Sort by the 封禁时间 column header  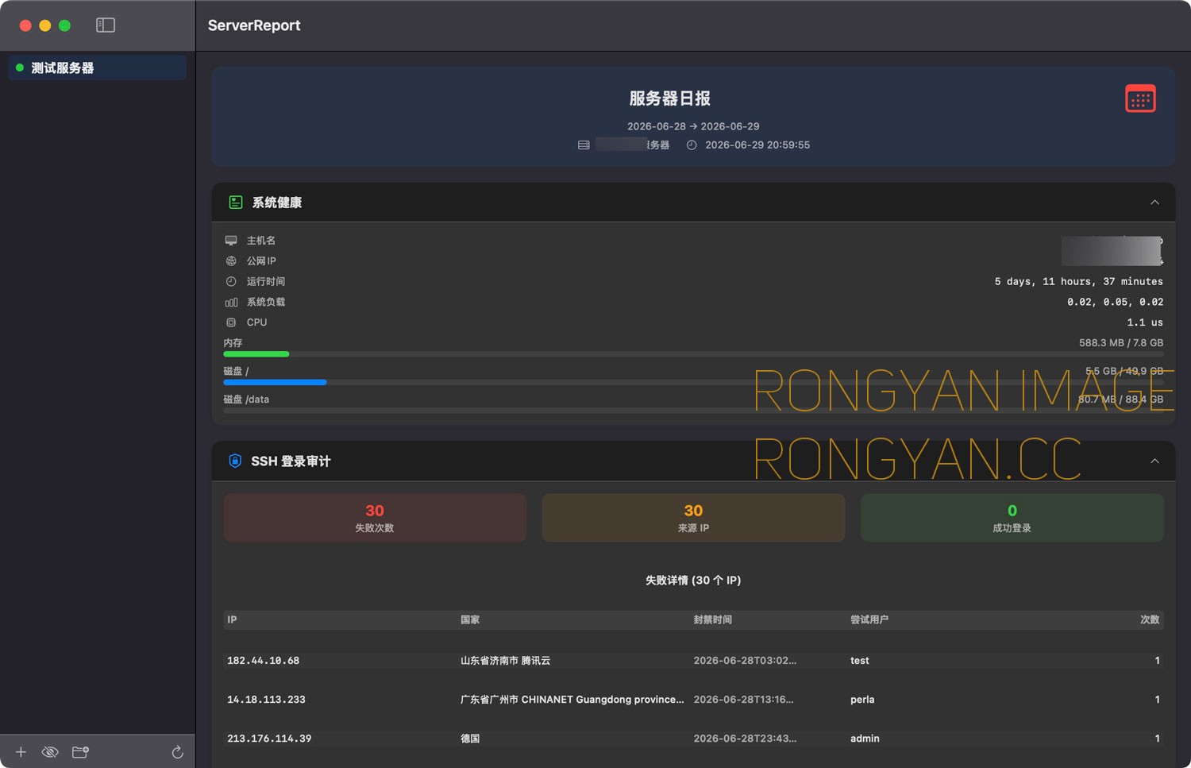[712, 619]
